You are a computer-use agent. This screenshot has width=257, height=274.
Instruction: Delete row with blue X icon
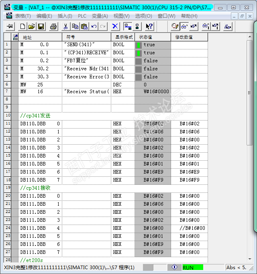point(115,27)
